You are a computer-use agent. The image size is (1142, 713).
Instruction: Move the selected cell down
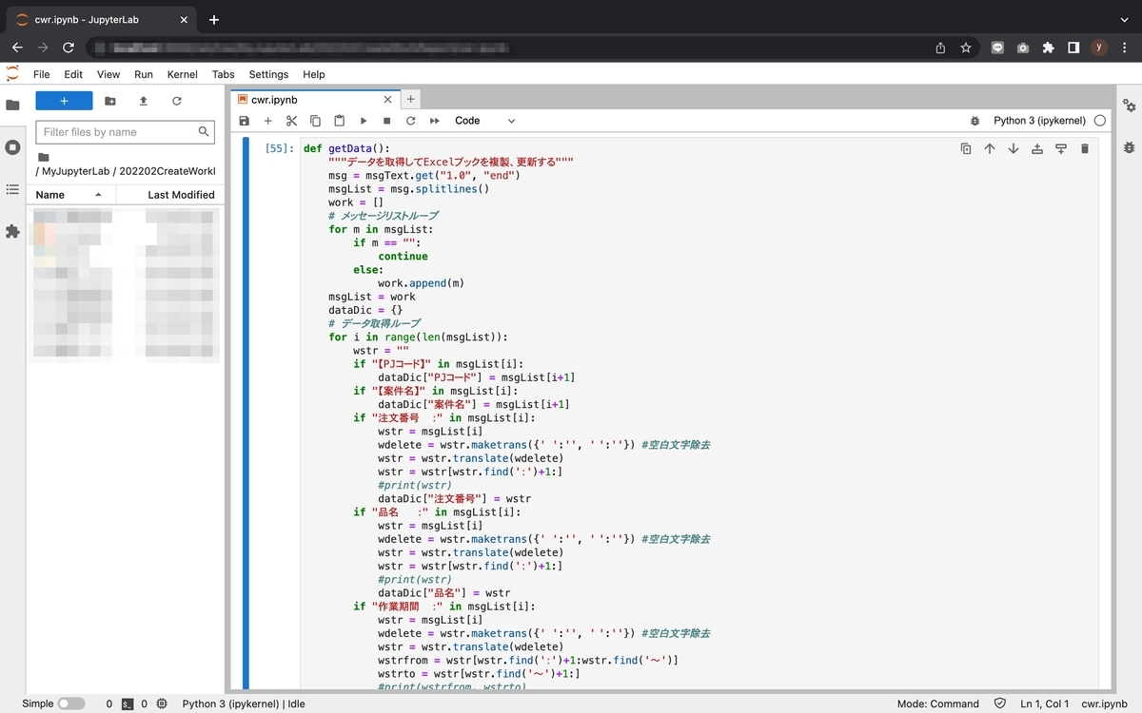click(1014, 148)
